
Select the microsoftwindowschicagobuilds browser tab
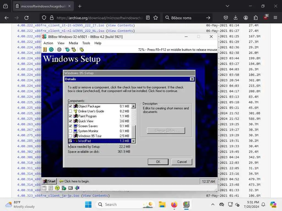[43, 6]
